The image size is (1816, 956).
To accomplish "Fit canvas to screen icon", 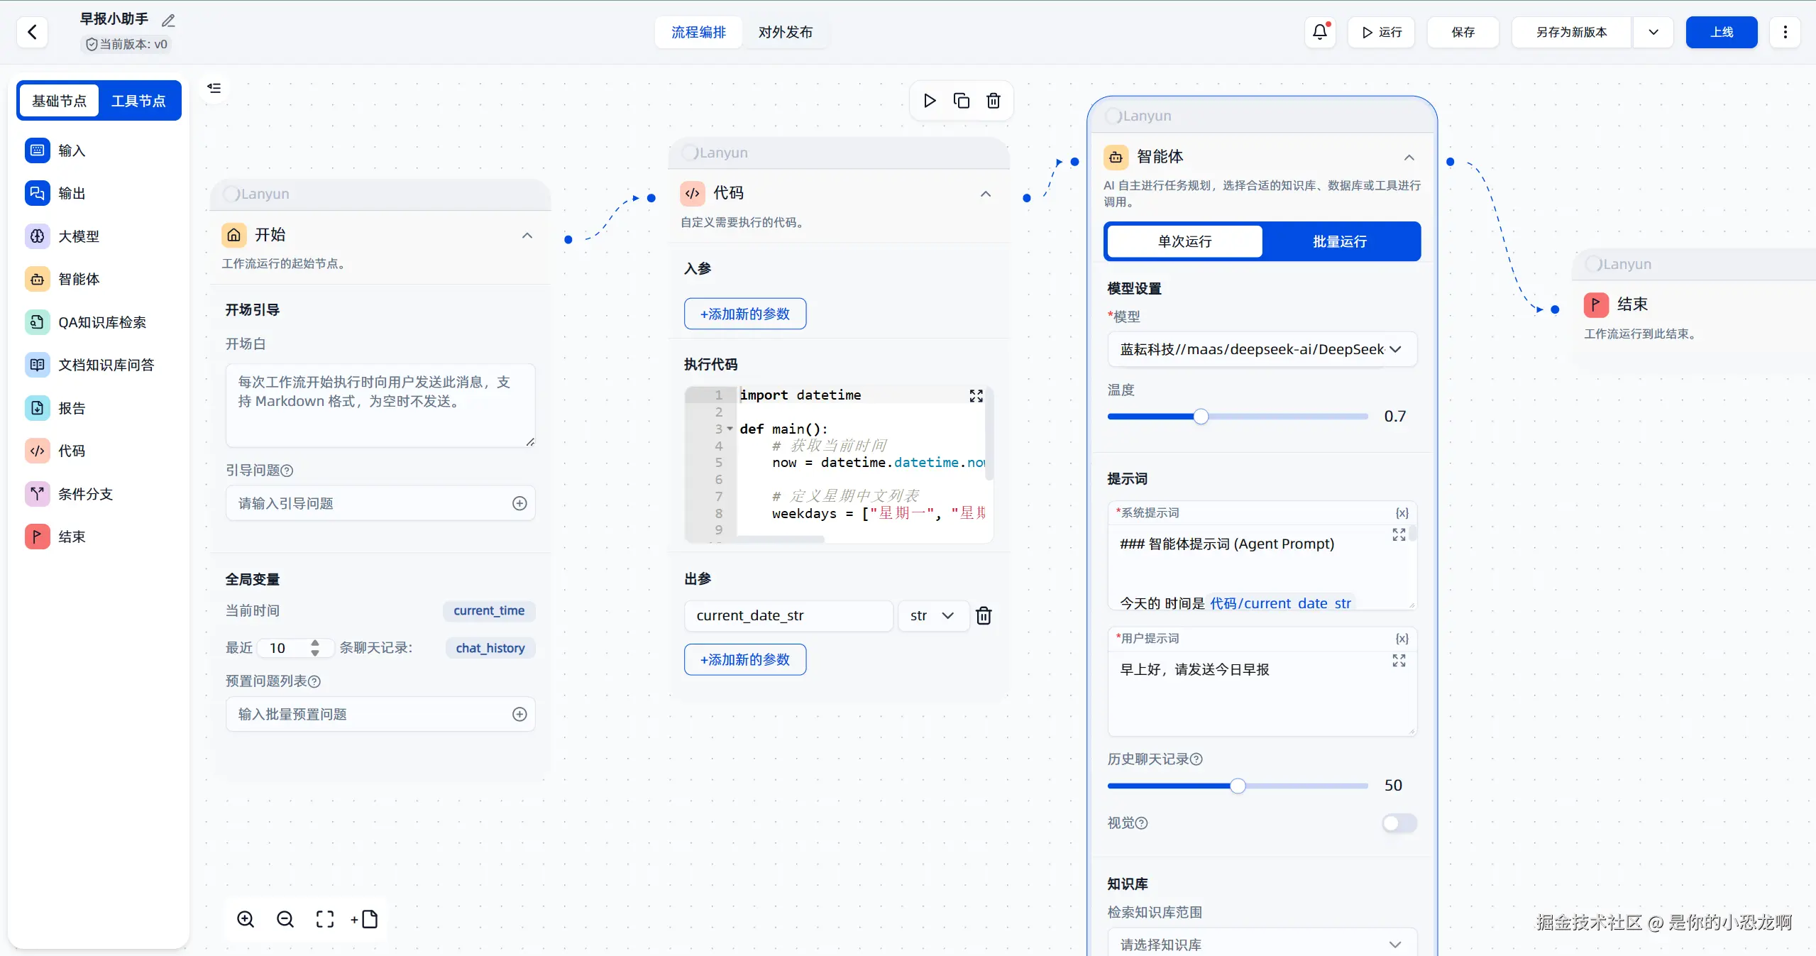I will (x=325, y=919).
